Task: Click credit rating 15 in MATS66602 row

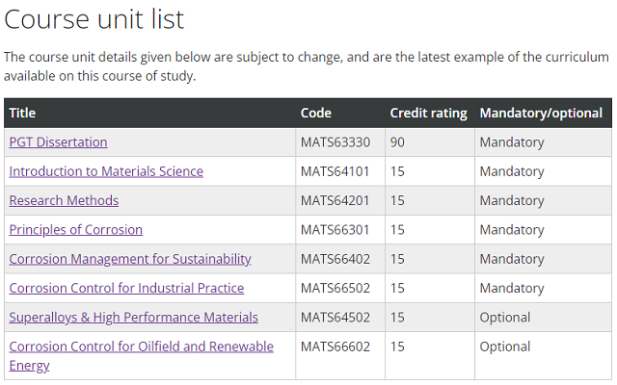Action: tap(397, 346)
